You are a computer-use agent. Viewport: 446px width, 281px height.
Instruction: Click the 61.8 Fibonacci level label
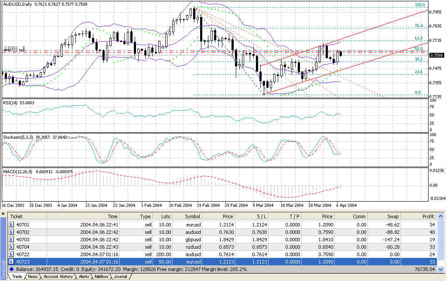(419, 38)
